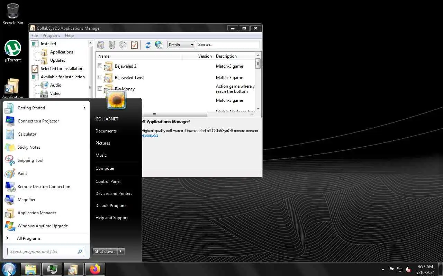Viewport: 443px width, 276px height.
Task: Open File Explorer from the taskbar
Action: click(31, 269)
